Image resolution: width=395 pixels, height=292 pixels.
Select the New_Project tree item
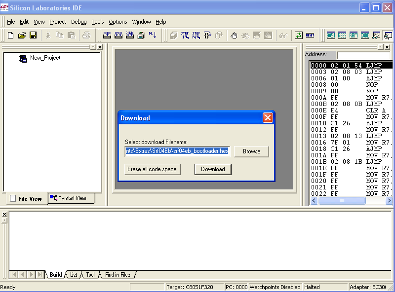point(45,58)
